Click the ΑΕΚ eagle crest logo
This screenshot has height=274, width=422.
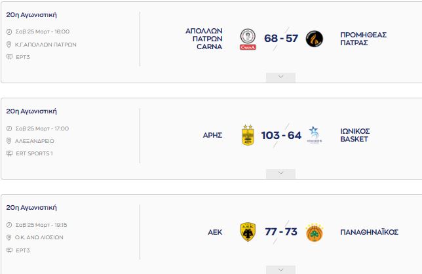248,232
